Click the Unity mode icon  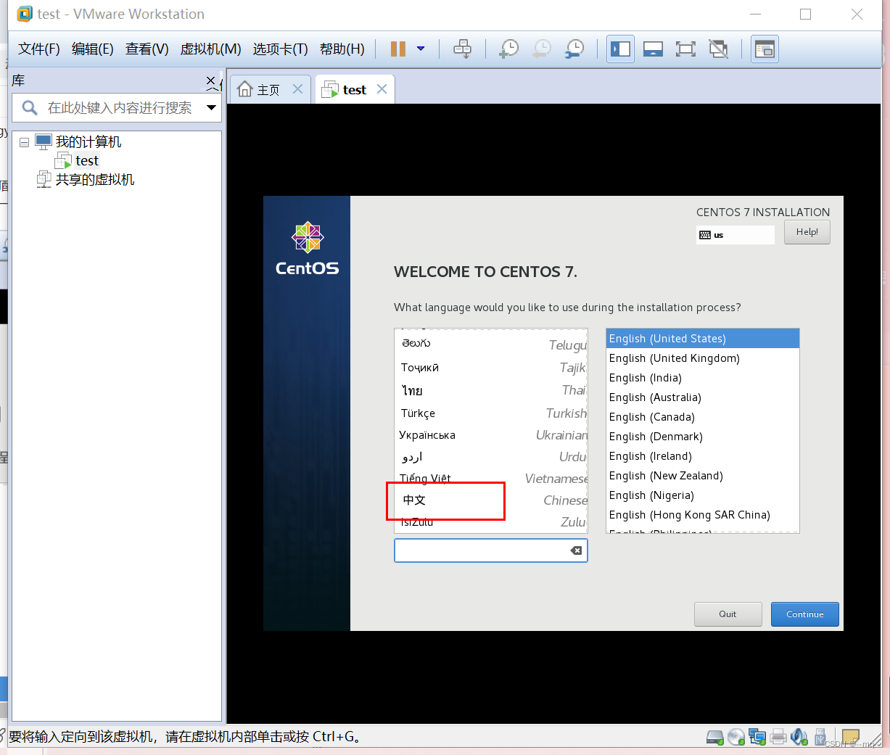coord(718,49)
